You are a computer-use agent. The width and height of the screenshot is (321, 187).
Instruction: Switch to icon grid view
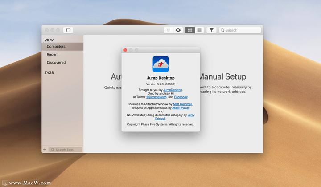tap(190, 30)
